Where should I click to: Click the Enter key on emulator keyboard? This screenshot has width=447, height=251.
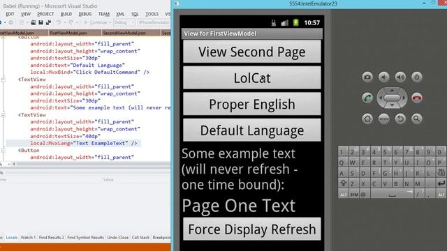[441, 183]
